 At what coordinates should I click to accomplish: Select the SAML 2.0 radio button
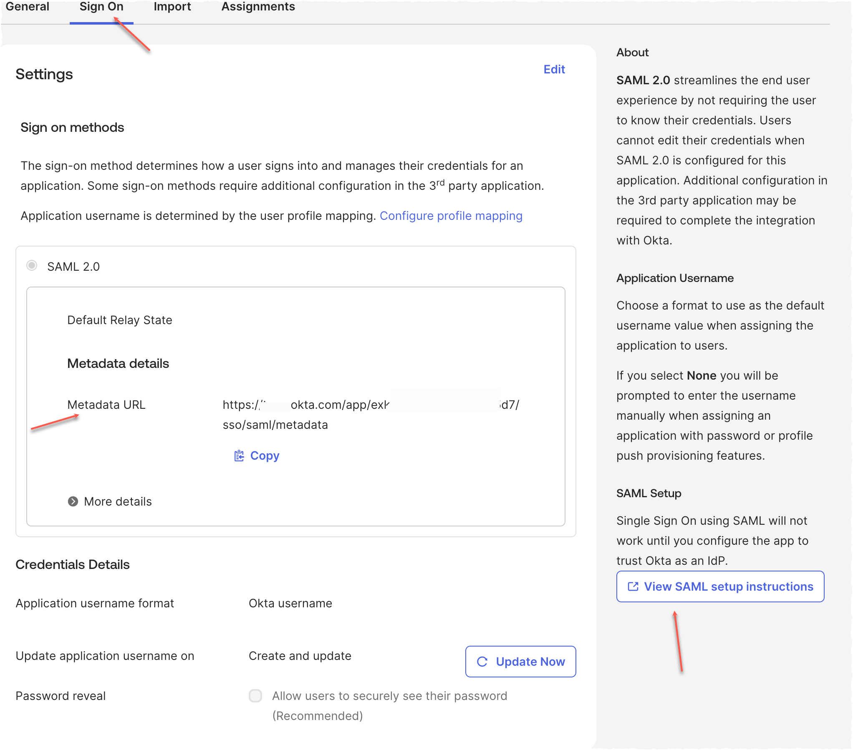tap(32, 265)
